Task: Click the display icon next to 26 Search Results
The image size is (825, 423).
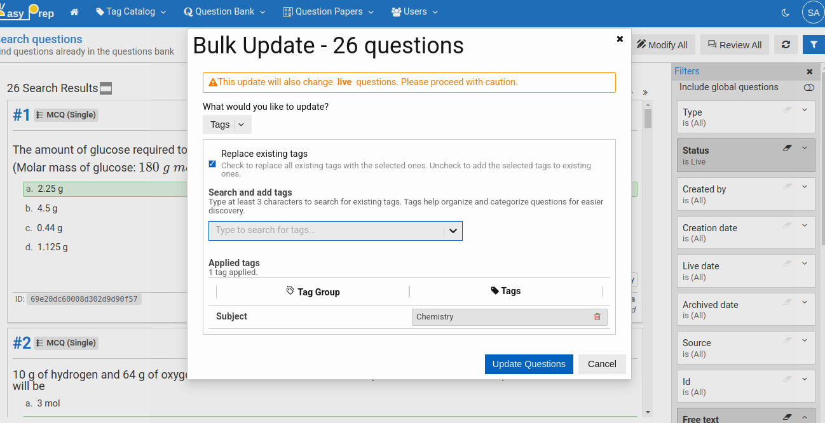Action: coord(106,88)
